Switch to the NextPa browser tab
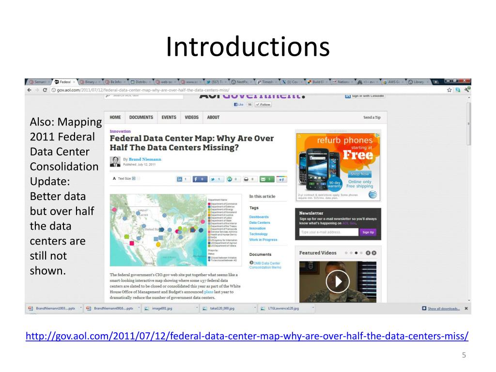The width and height of the screenshot is (496, 372). 242,82
